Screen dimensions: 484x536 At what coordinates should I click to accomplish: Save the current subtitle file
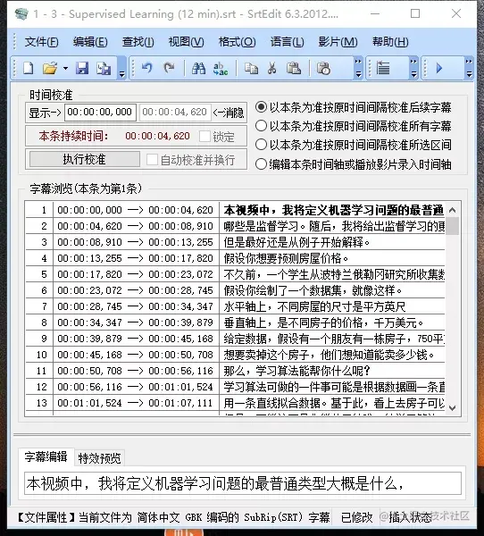click(x=82, y=69)
